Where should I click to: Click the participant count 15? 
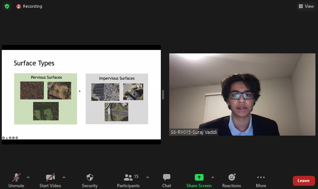point(136,177)
